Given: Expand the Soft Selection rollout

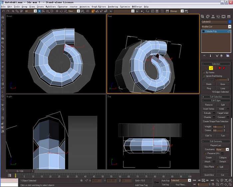Looking at the screenshot, I should tap(216, 97).
